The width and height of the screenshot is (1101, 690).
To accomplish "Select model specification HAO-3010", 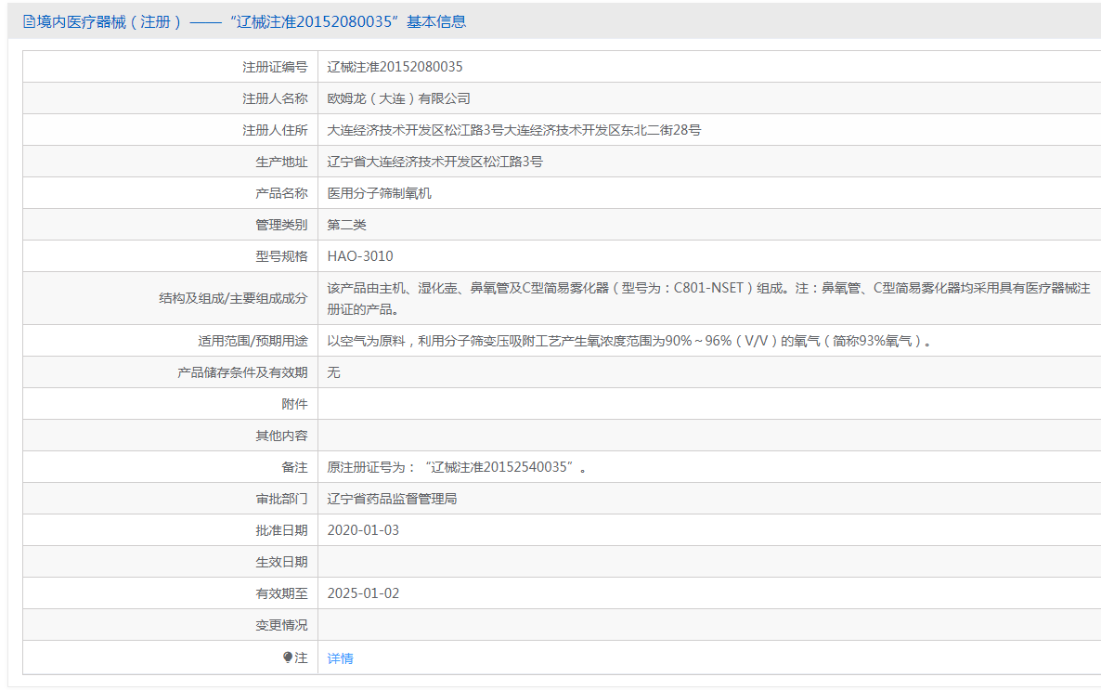I will (360, 256).
